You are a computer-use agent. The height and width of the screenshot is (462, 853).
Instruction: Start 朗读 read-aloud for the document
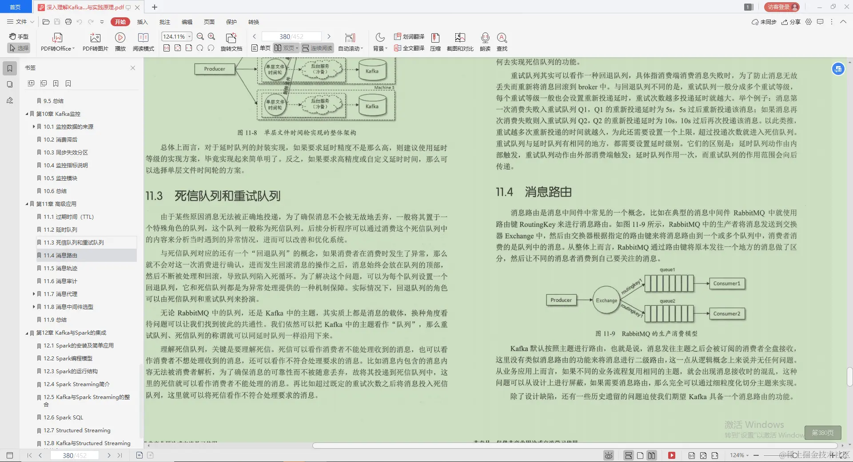pyautogui.click(x=485, y=41)
